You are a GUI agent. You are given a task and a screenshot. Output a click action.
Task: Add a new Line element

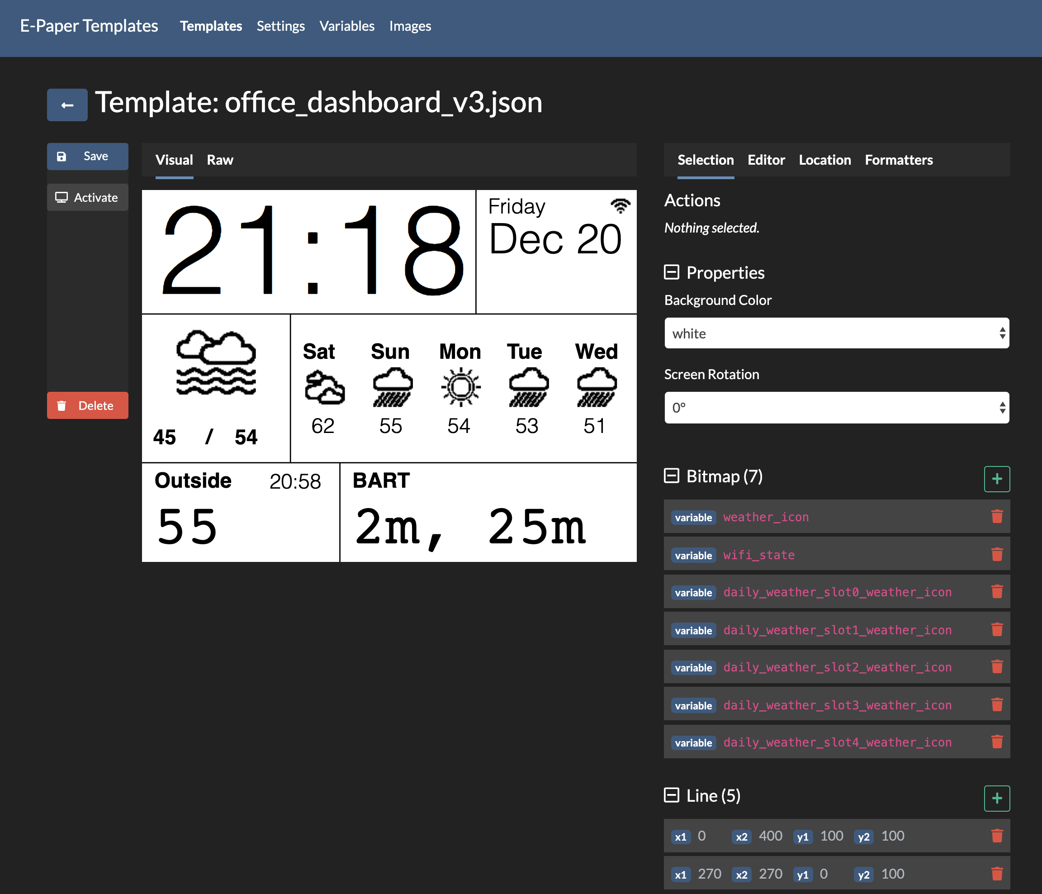pyautogui.click(x=996, y=798)
